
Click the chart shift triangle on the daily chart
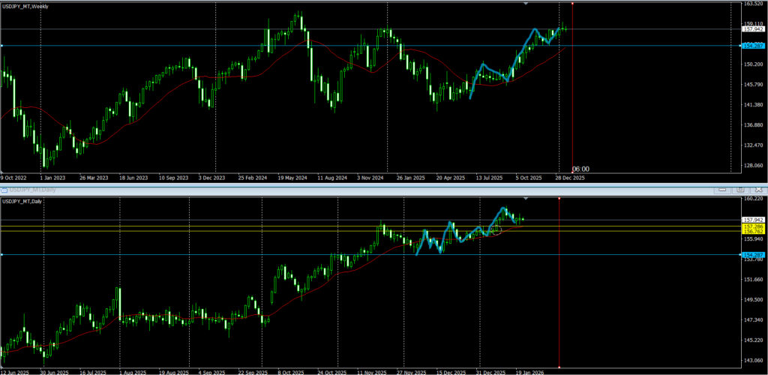coord(526,199)
